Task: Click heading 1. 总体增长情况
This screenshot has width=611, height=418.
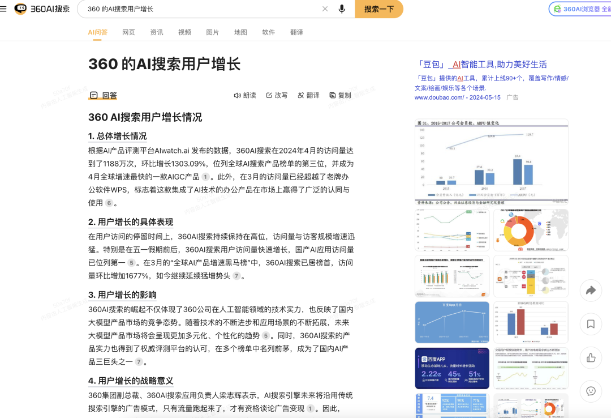Action: pos(117,136)
